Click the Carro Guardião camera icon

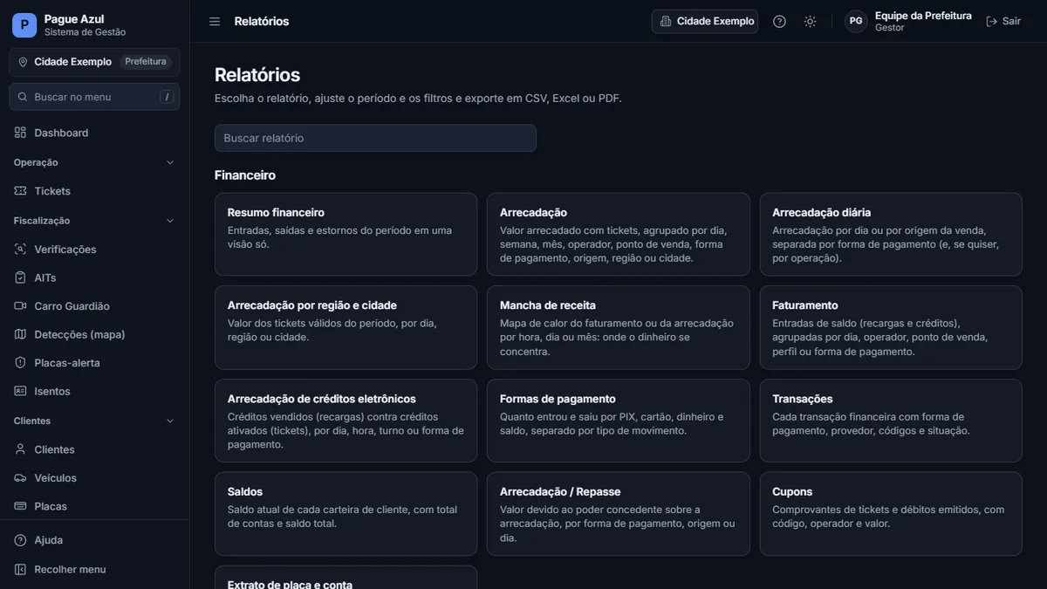(21, 306)
